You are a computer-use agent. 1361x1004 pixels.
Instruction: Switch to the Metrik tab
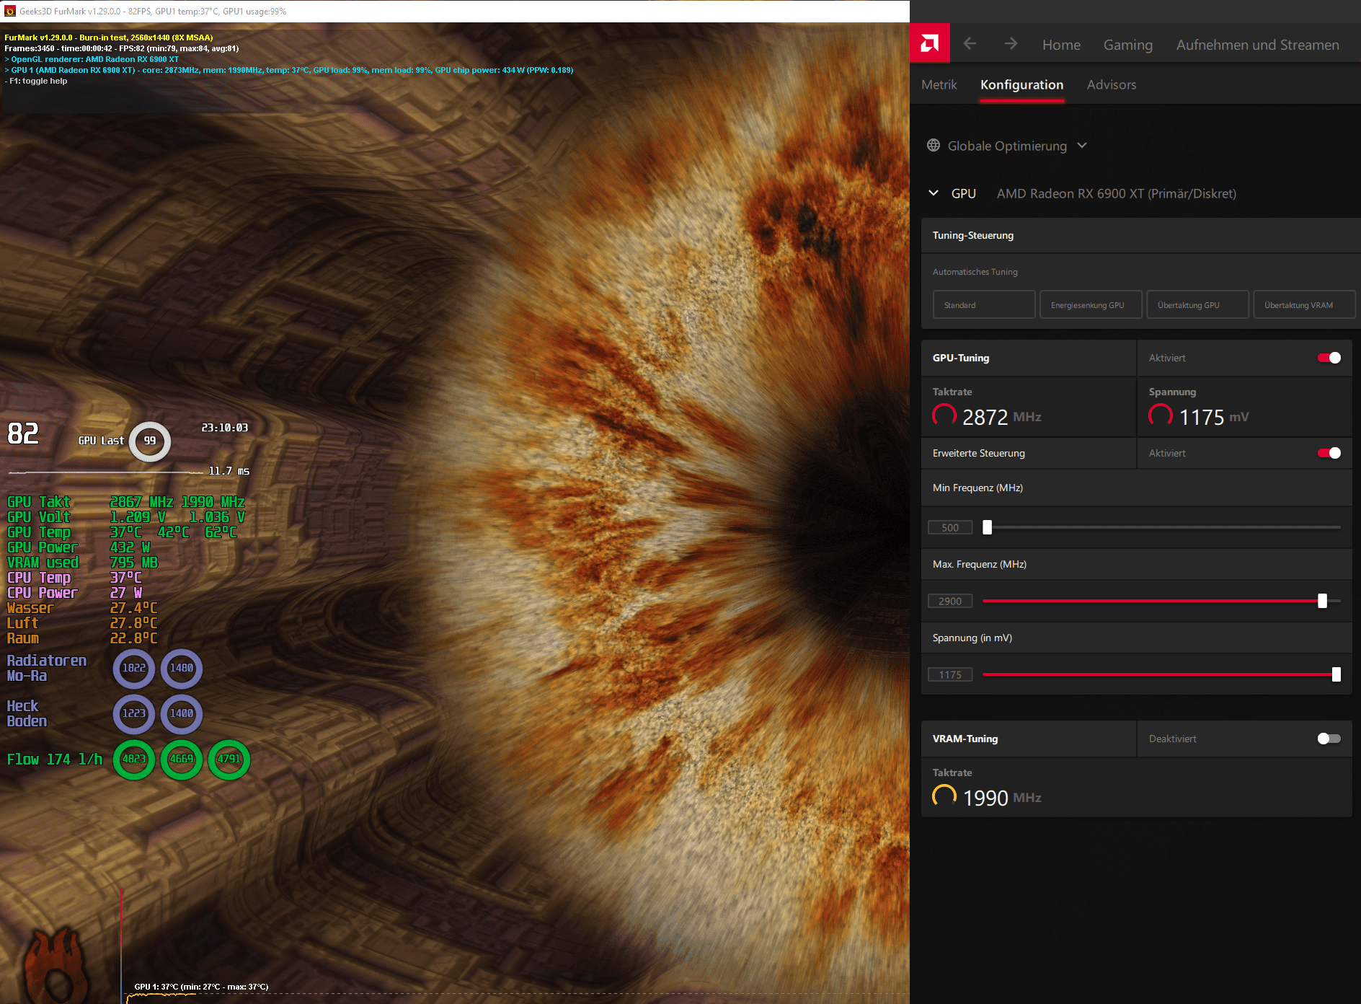pos(939,84)
